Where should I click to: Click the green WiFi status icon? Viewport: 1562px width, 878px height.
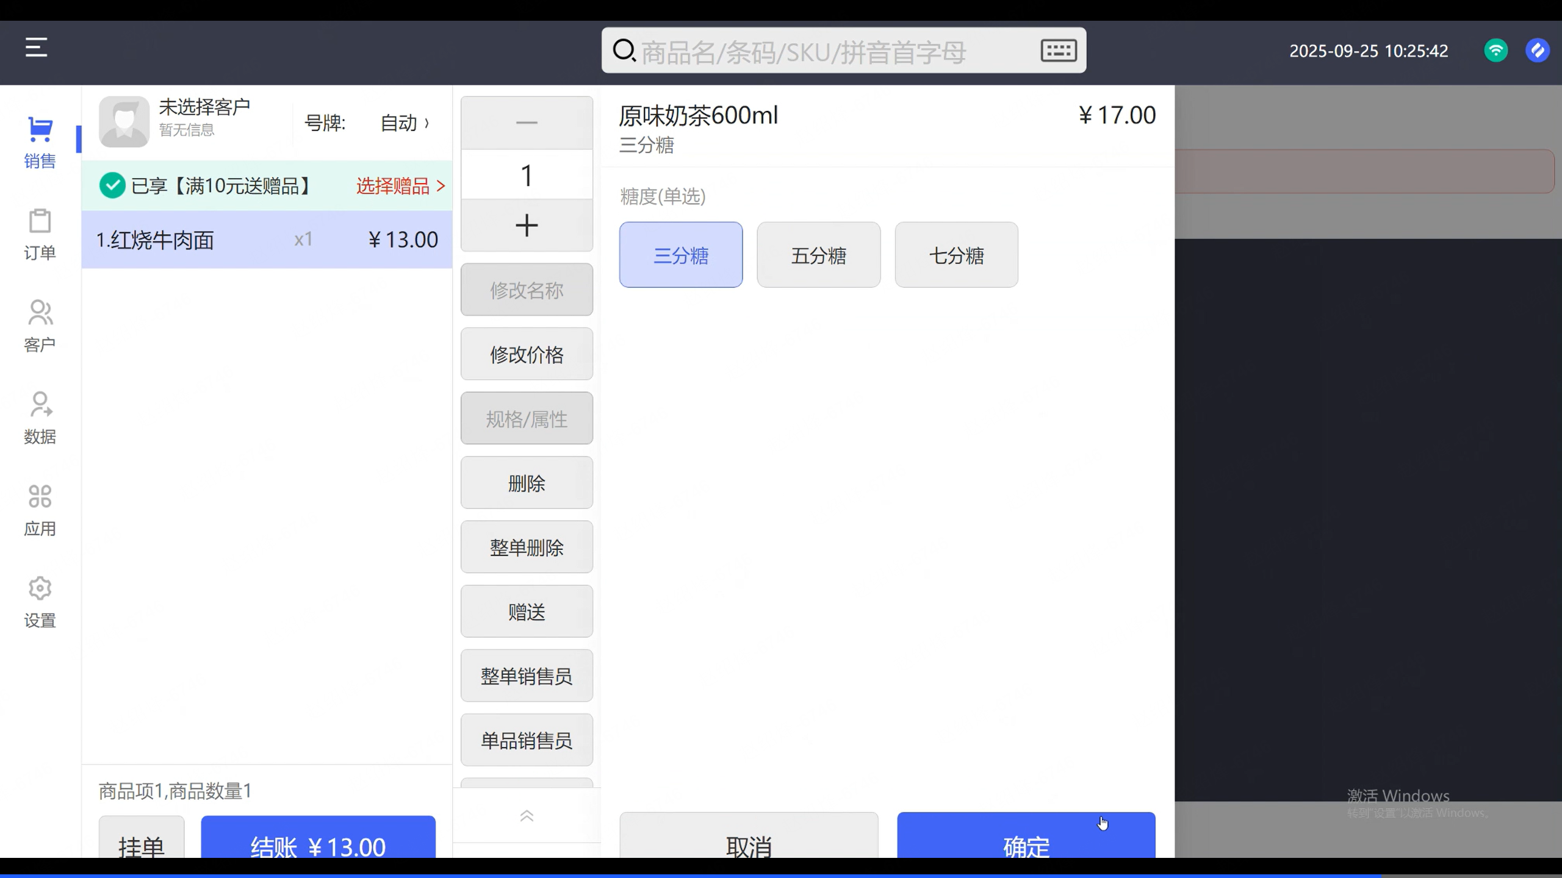tap(1495, 50)
